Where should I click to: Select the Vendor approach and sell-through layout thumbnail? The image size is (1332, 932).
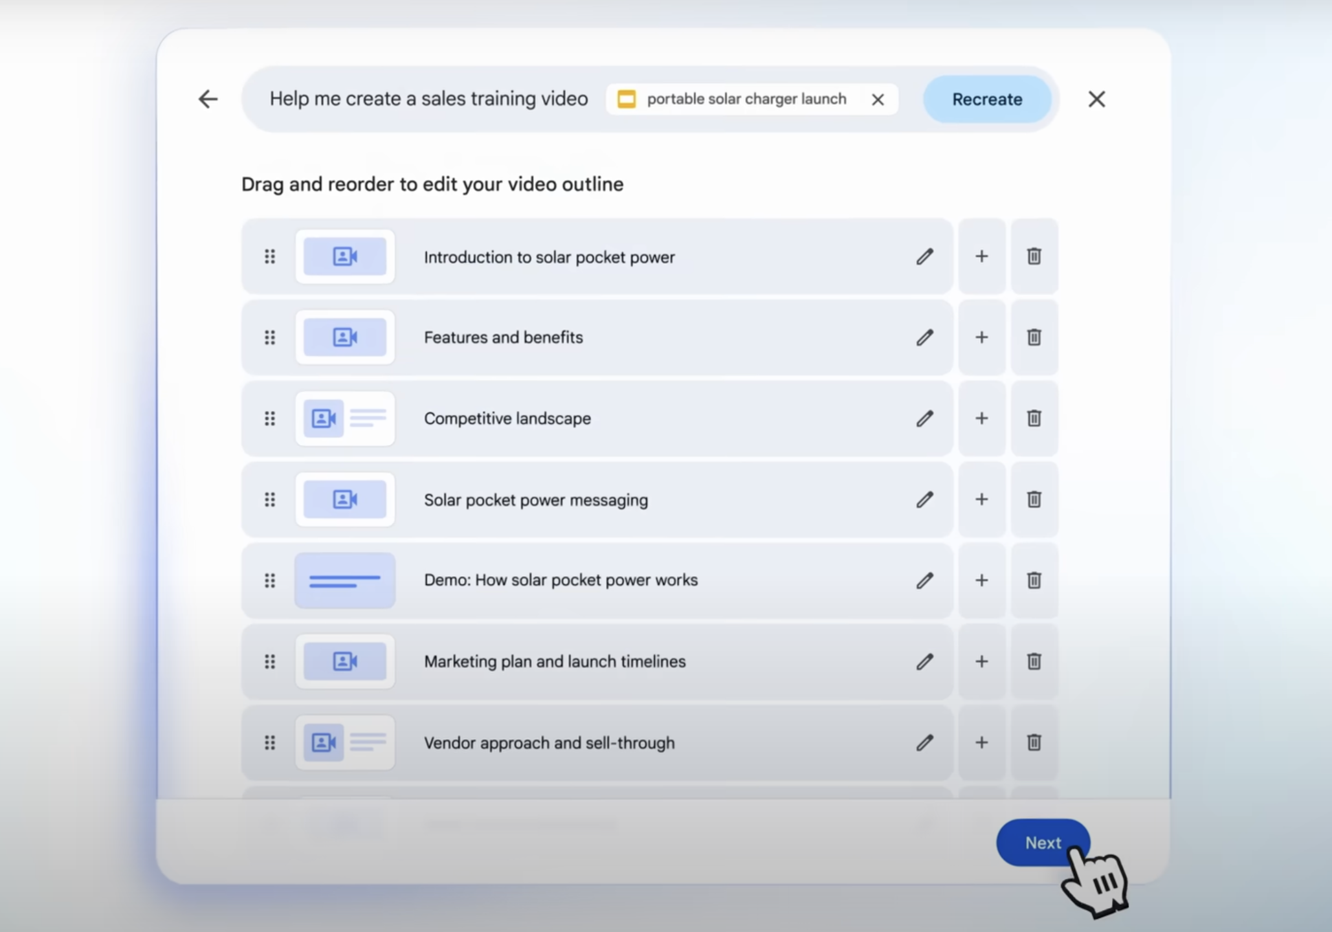tap(345, 742)
